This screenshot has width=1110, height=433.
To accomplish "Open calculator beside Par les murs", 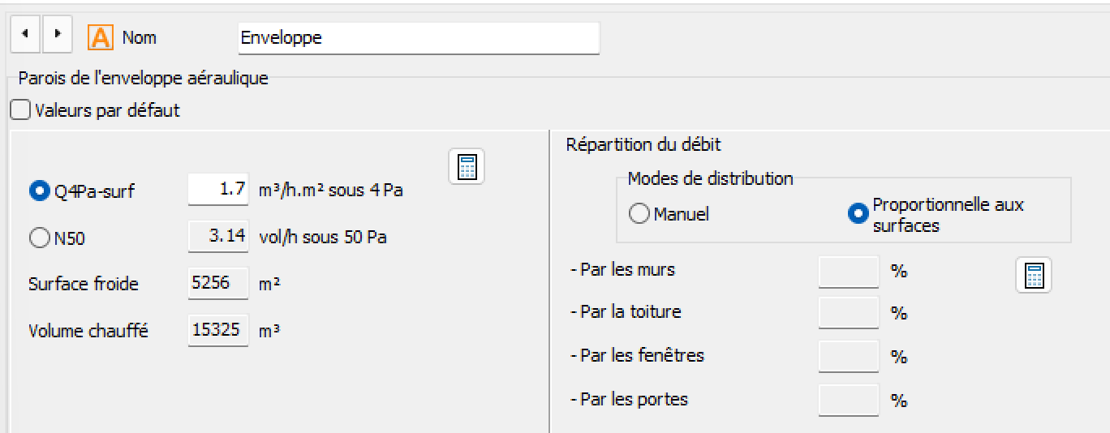I will pyautogui.click(x=1034, y=276).
